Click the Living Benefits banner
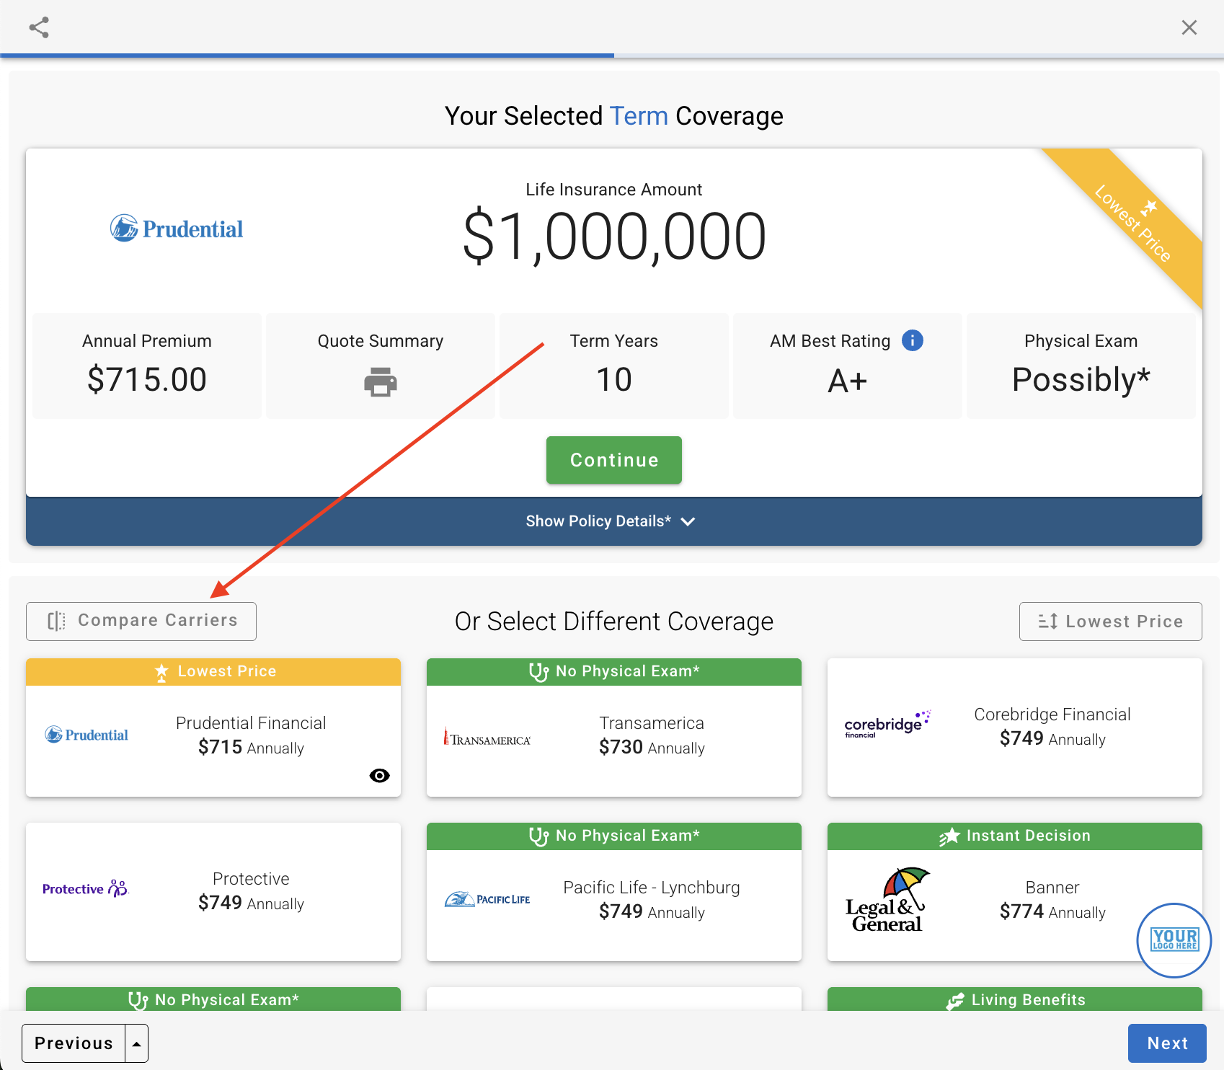 (1015, 999)
